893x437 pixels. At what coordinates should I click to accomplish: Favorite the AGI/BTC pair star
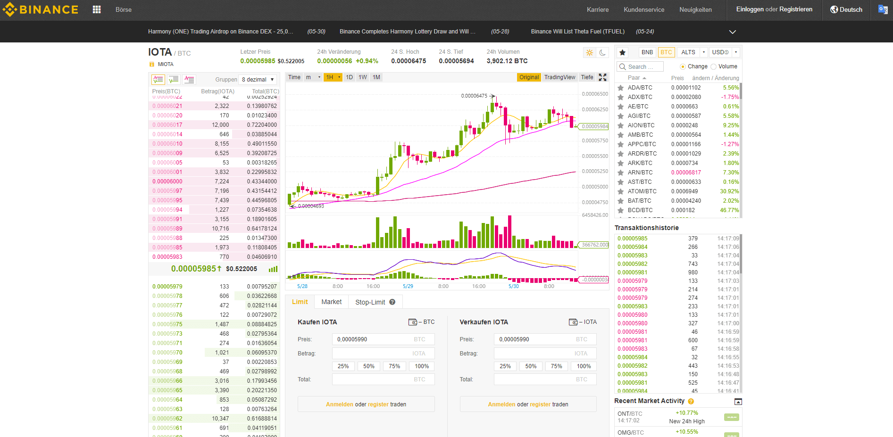pyautogui.click(x=621, y=116)
